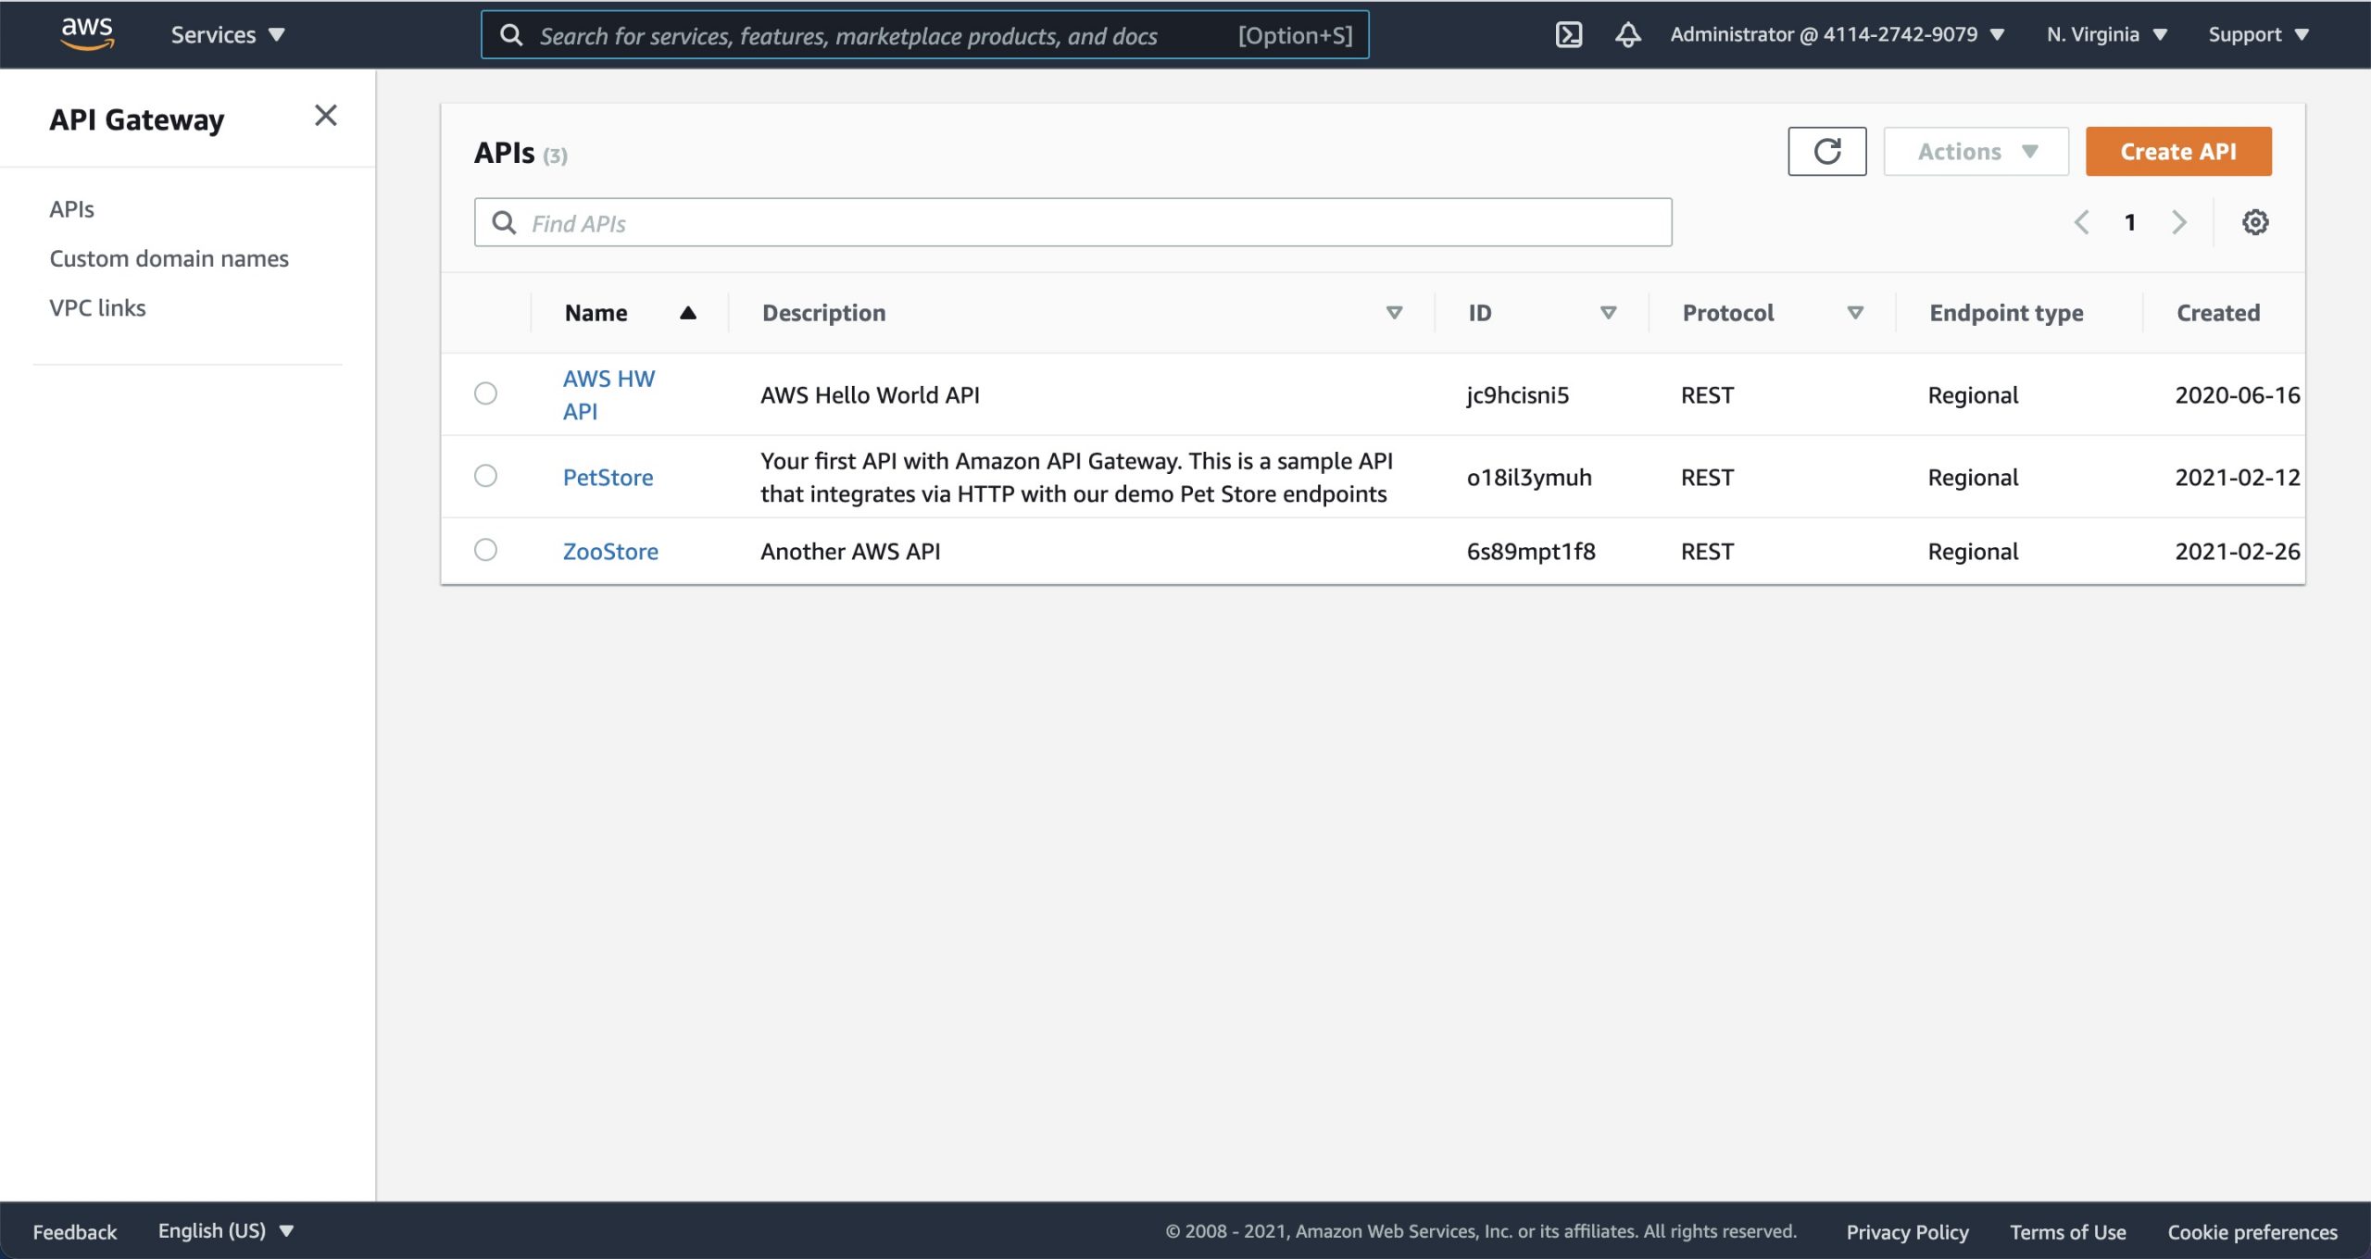Open the Terms of Use link
The width and height of the screenshot is (2371, 1259).
[2067, 1231]
